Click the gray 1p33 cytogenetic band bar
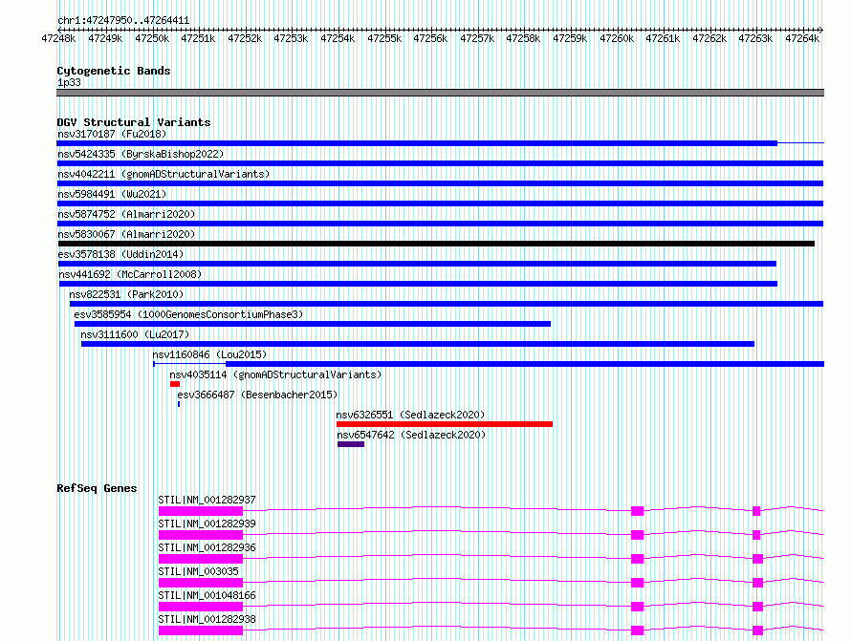851x641 pixels. pyautogui.click(x=440, y=93)
